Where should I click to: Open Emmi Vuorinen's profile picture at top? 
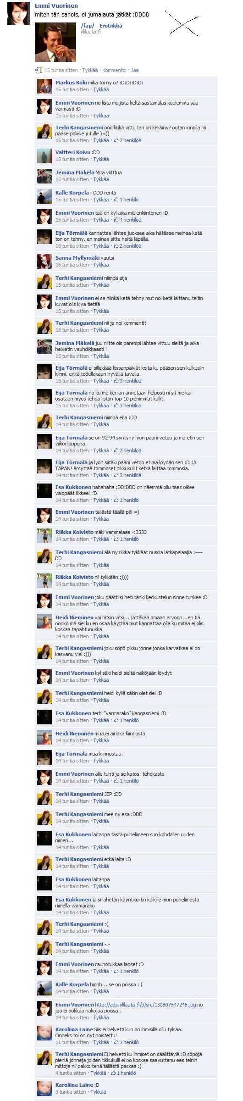18,12
